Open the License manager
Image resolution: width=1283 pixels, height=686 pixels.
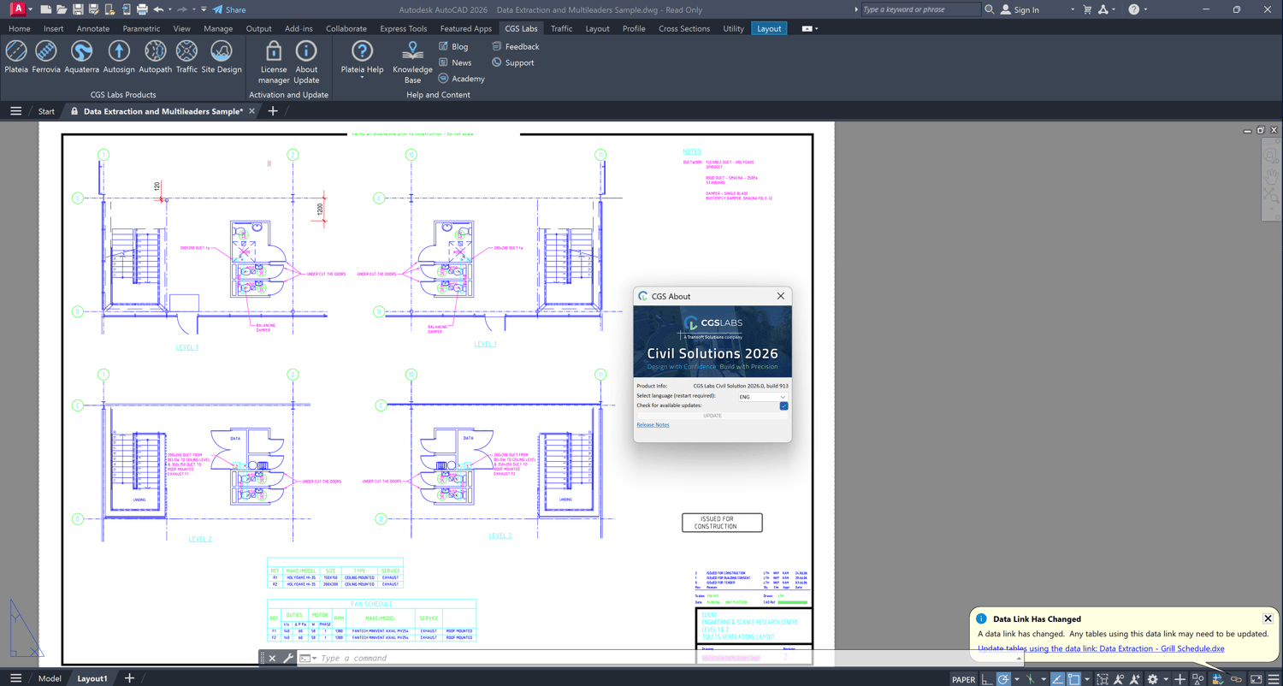(274, 62)
